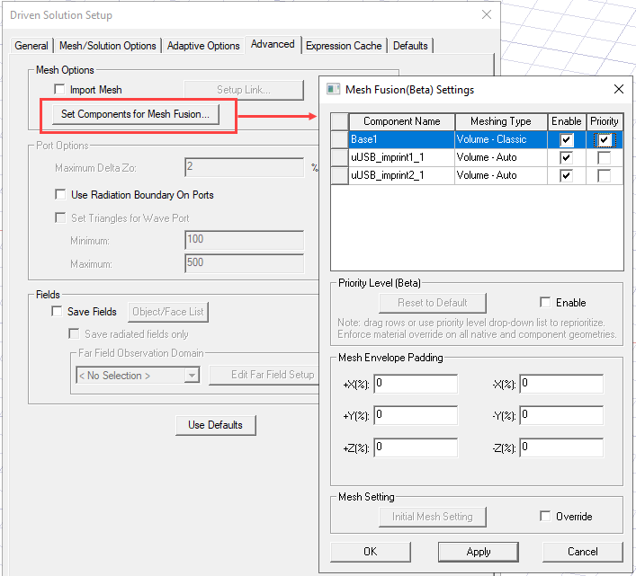Open Meshing Type cell for uUSB_imprint1_1
The height and width of the screenshot is (576, 636).
(501, 157)
